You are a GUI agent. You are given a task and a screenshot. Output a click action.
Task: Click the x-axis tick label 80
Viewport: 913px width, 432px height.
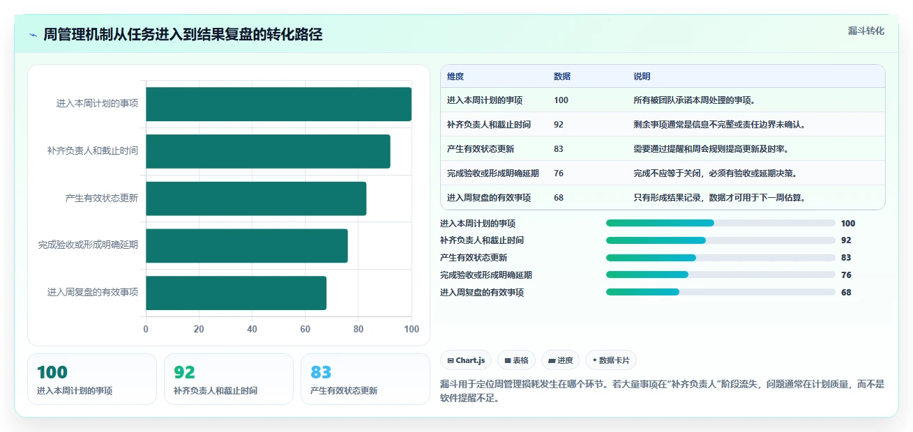pyautogui.click(x=359, y=329)
